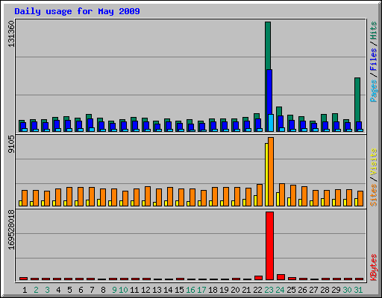
Task: Click the tall green hits bar for day 23
Action: [268, 46]
